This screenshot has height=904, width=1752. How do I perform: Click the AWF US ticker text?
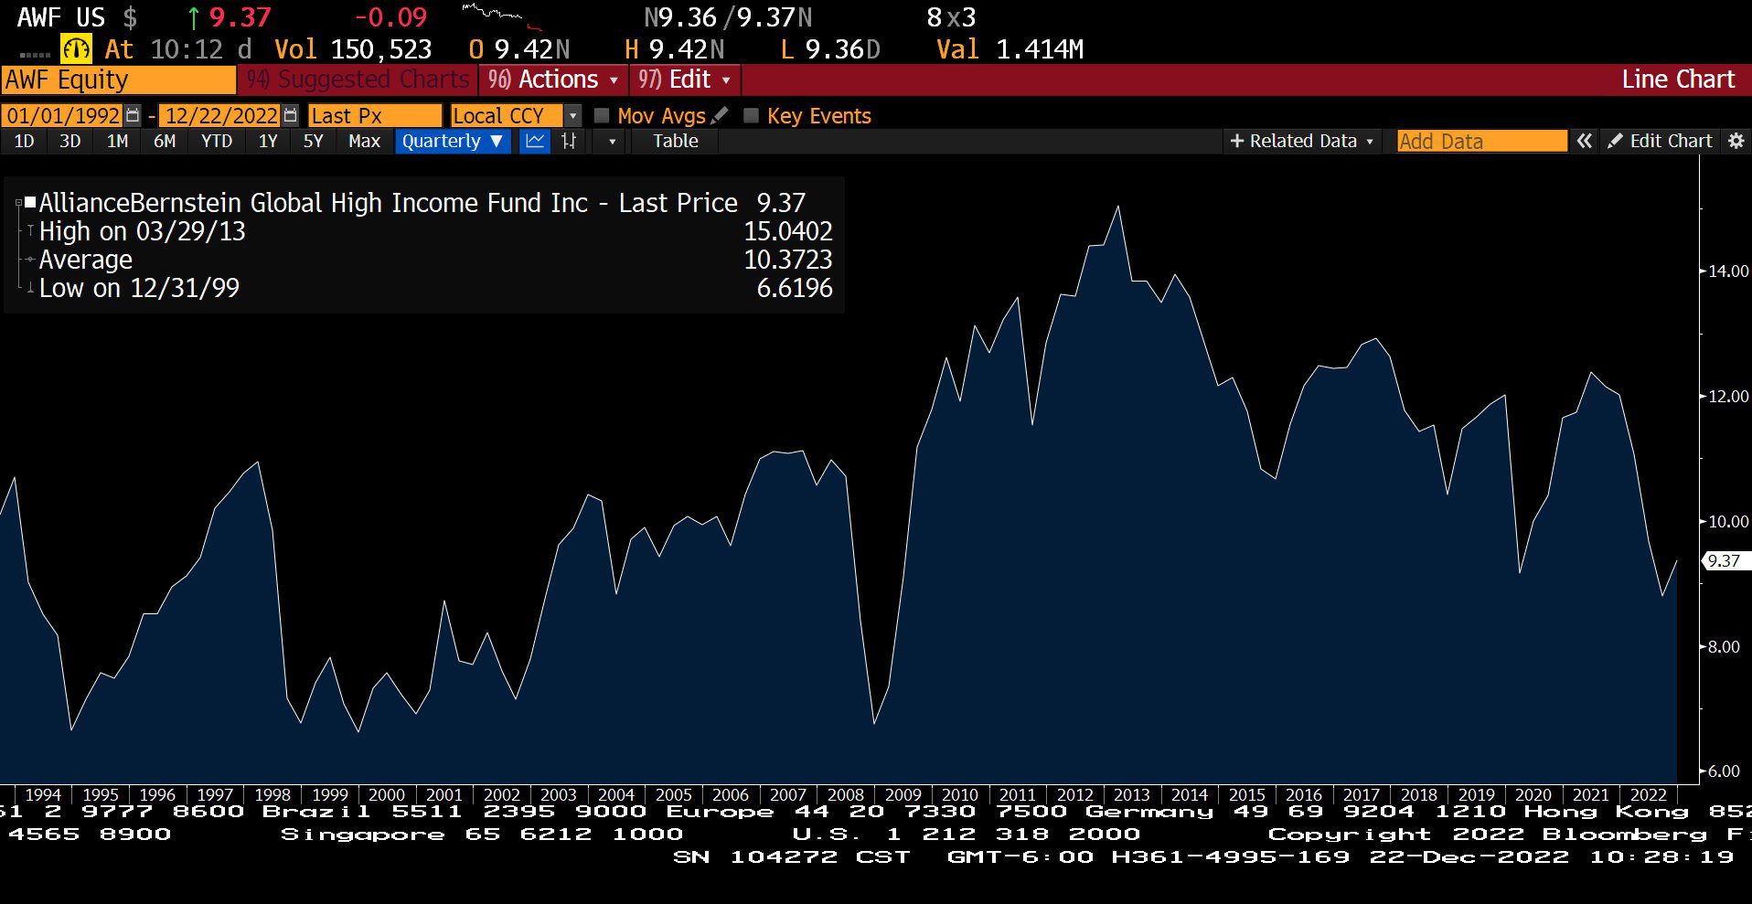click(61, 16)
